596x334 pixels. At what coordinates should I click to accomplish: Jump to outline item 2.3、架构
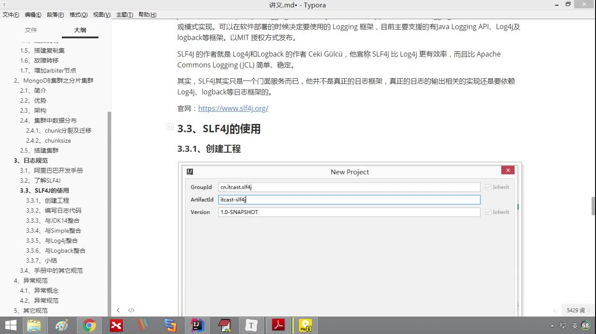point(33,110)
